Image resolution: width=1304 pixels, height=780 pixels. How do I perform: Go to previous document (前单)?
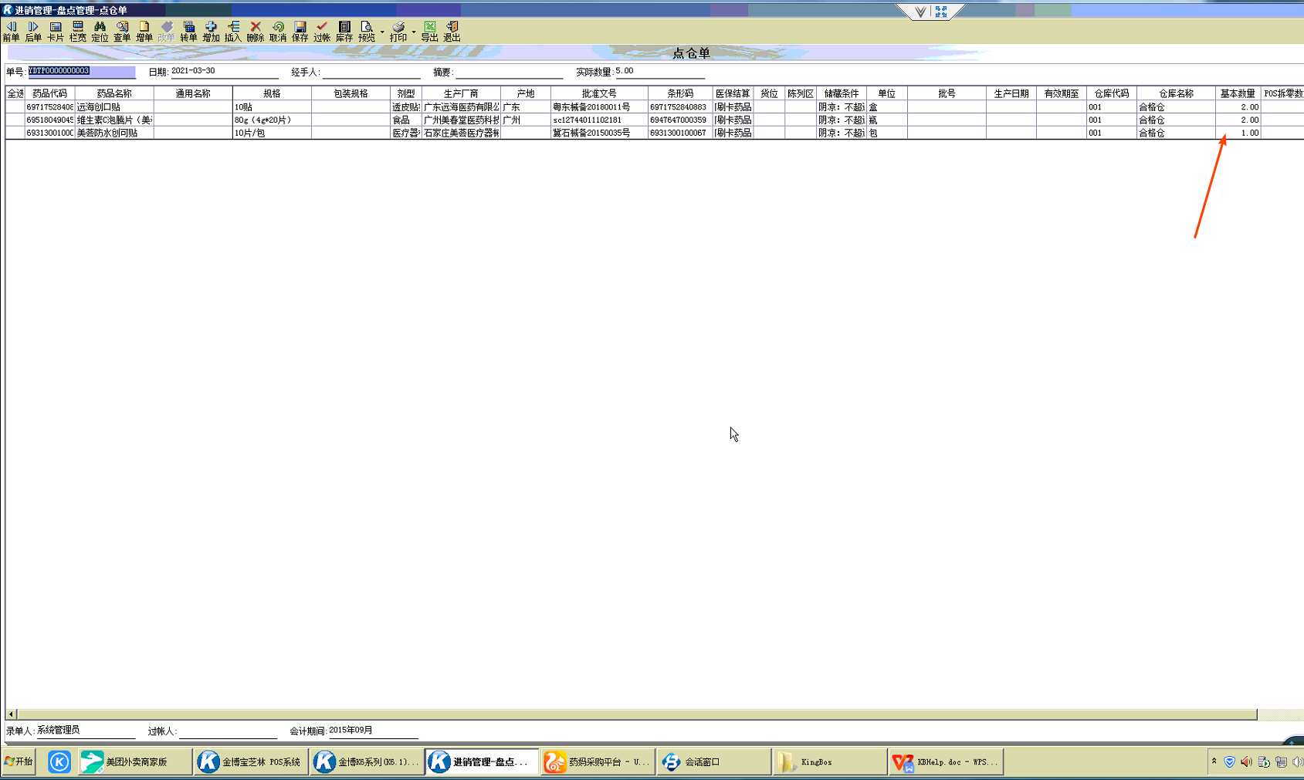[x=11, y=32]
